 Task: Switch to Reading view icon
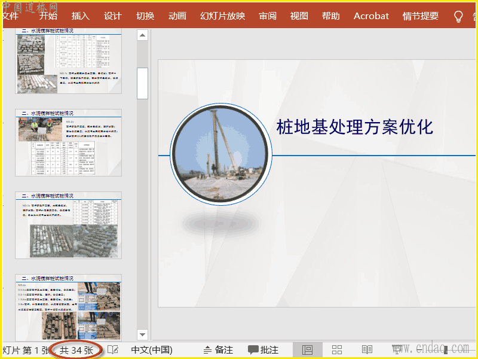[367, 350]
